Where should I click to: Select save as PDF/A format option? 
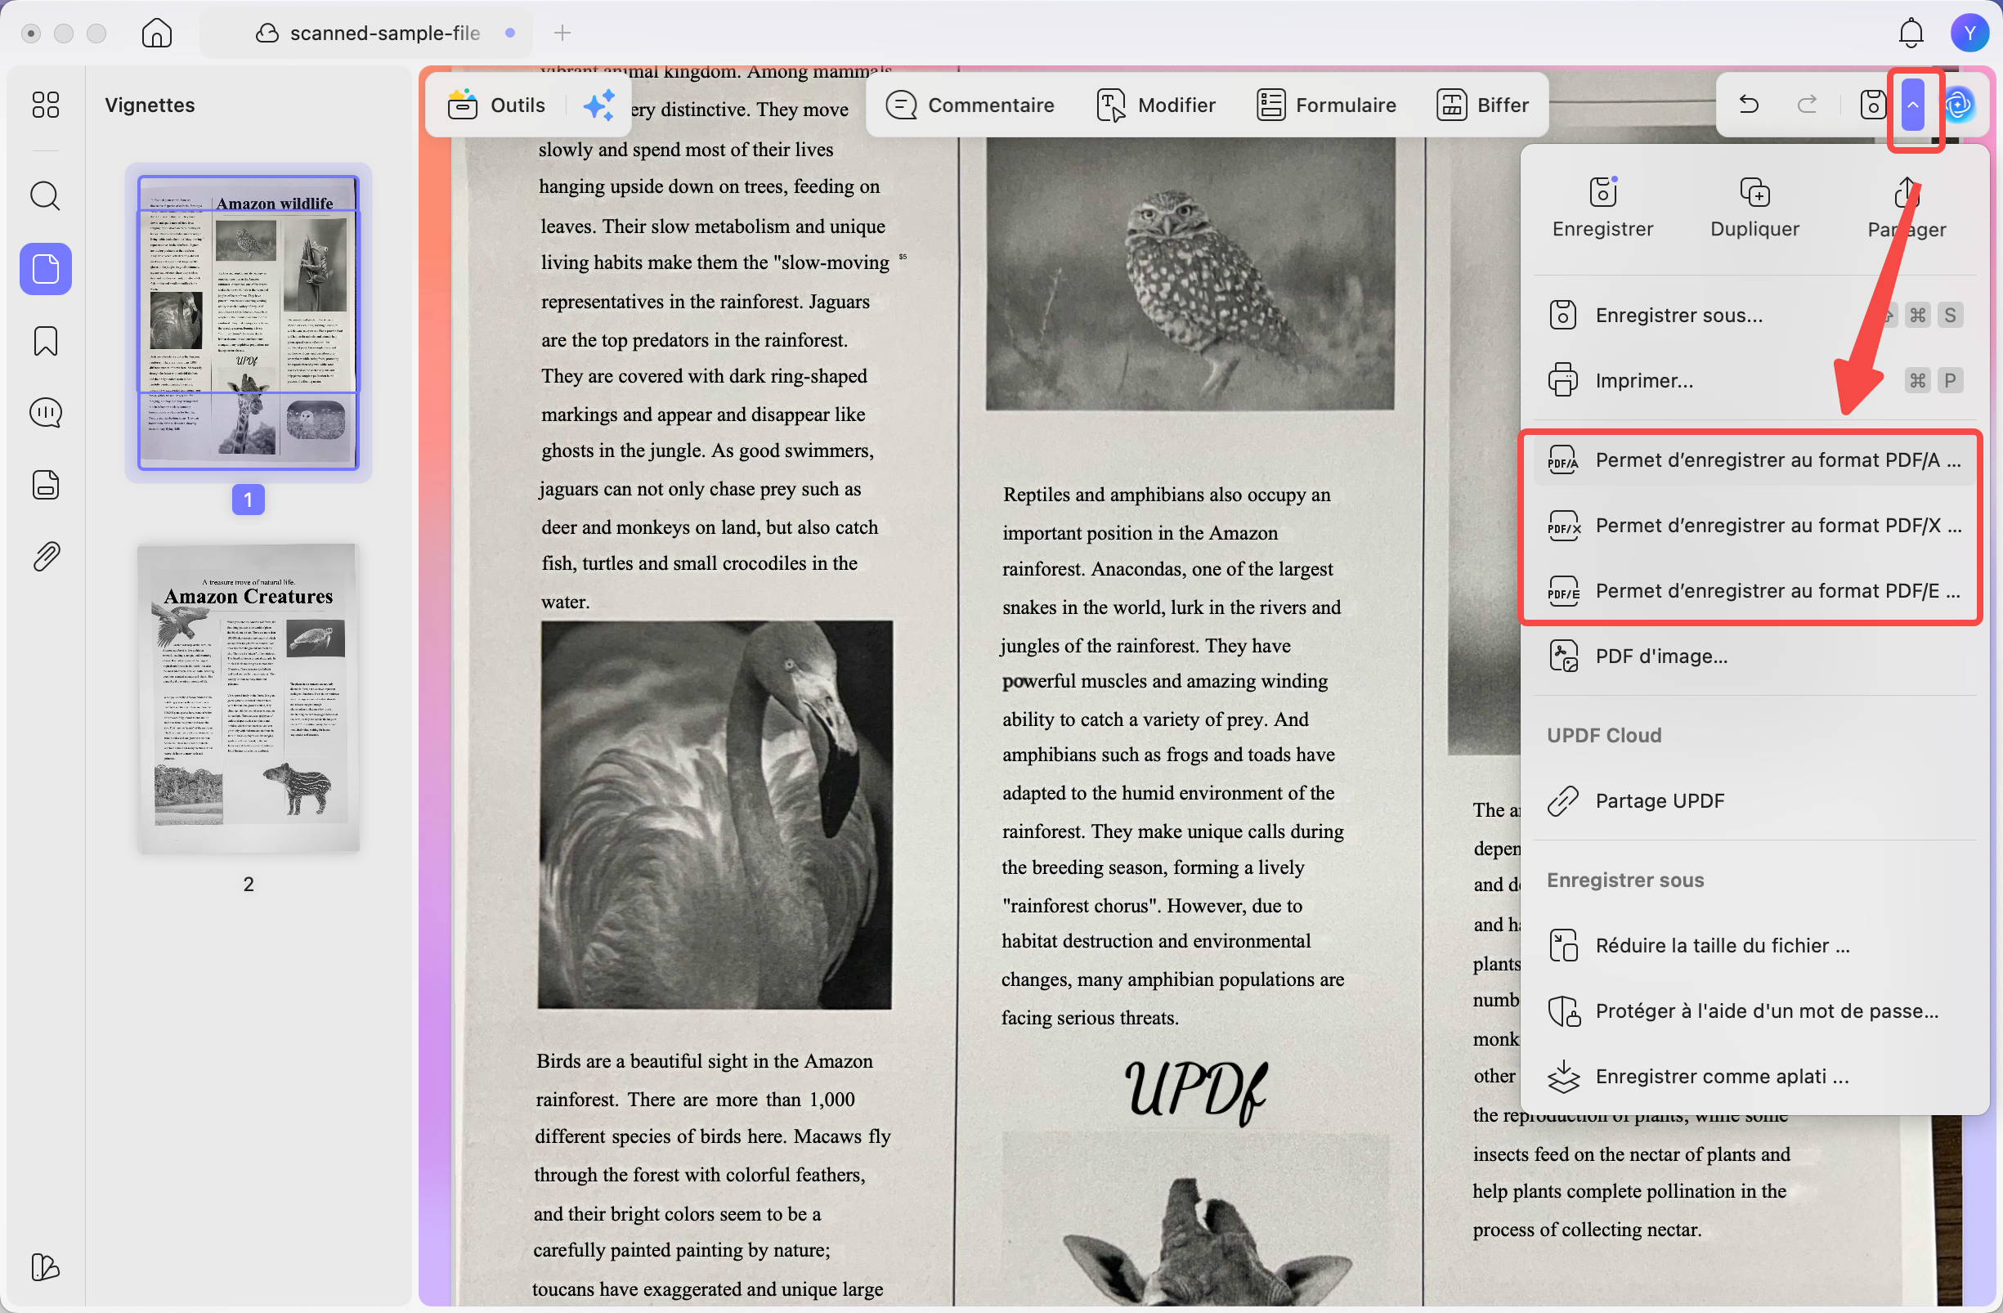point(1754,460)
